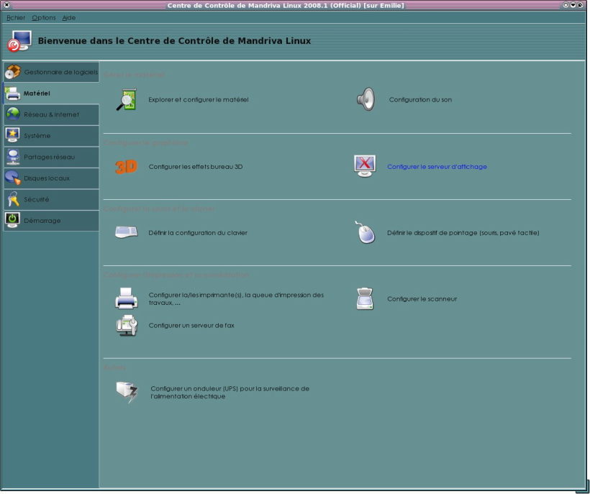Open Configurer le scanneur
The height and width of the screenshot is (494, 590).
[x=422, y=299]
